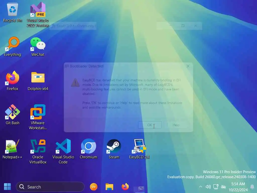Launch Visual Studio 2022 Preview shortcut
Viewport: 257px width, 193px height.
click(x=38, y=14)
